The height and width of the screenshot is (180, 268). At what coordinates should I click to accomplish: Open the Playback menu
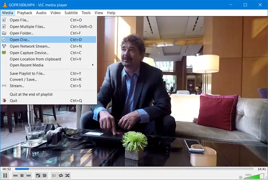[25, 13]
